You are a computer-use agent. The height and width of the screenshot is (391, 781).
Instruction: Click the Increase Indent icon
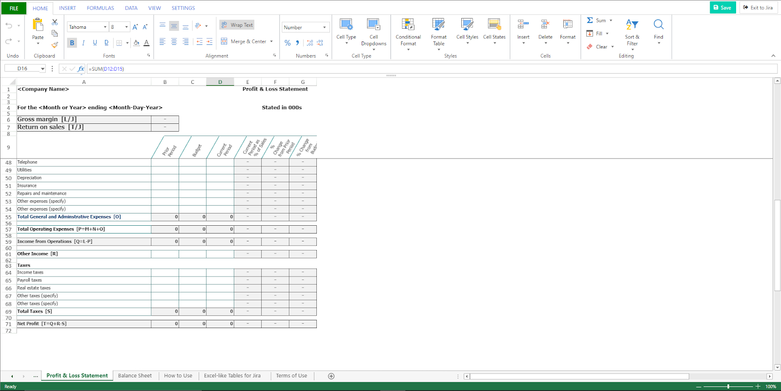(209, 42)
